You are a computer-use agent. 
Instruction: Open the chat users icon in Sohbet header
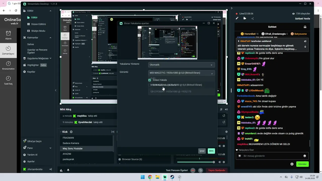[x=305, y=27]
